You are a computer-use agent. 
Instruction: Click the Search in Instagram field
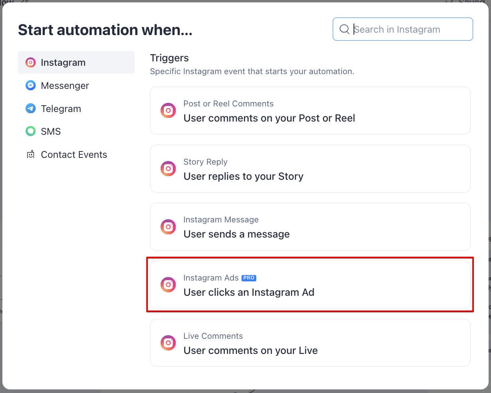coord(403,29)
